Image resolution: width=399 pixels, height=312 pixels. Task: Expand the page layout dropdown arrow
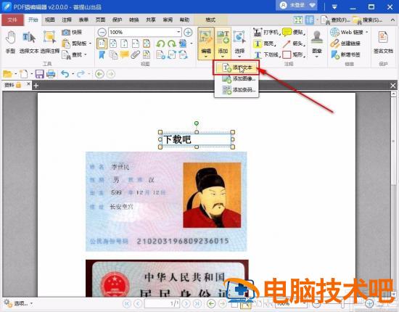click(192, 44)
